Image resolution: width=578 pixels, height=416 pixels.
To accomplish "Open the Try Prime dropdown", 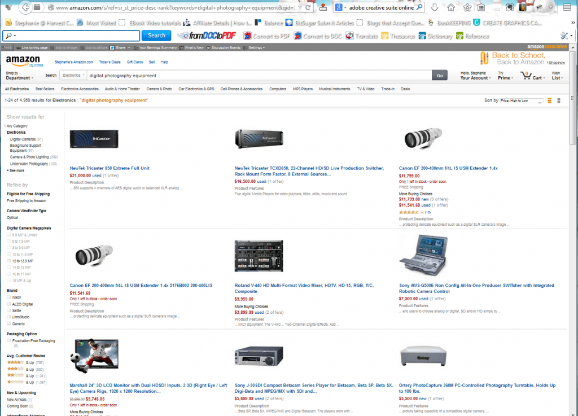I will pyautogui.click(x=505, y=76).
